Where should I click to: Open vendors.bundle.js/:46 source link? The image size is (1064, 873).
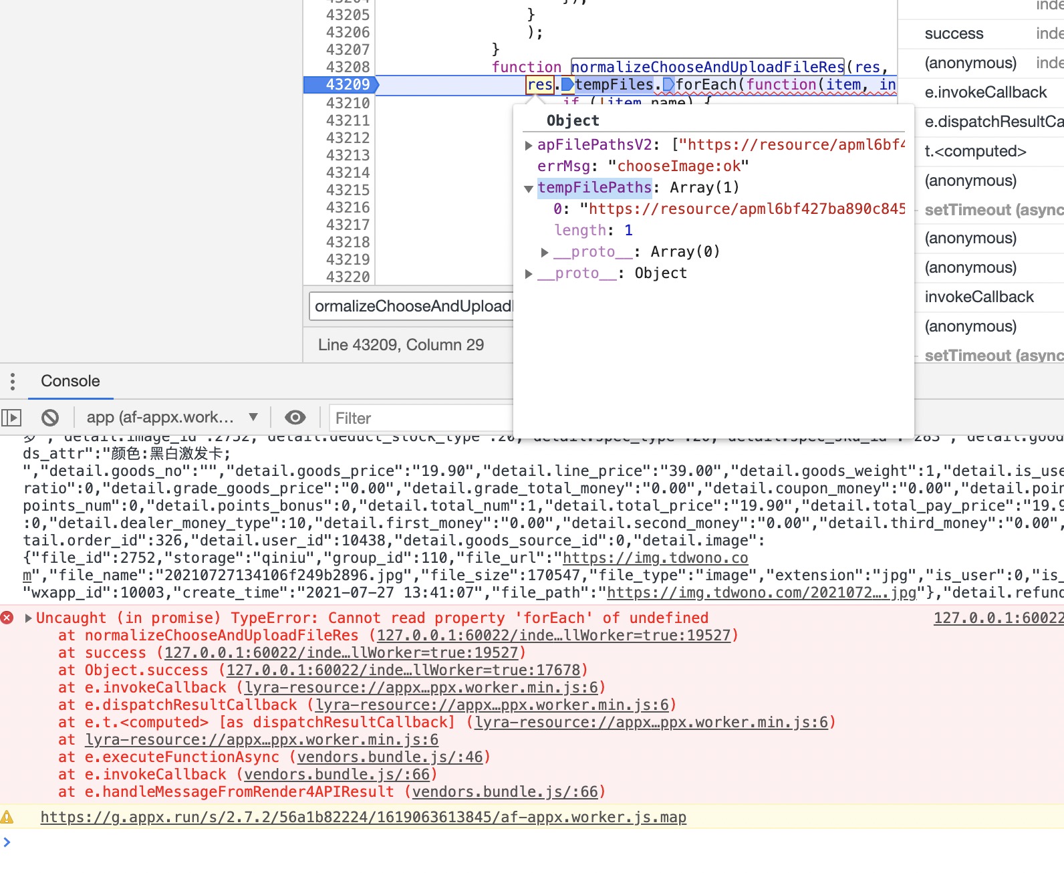click(x=390, y=757)
